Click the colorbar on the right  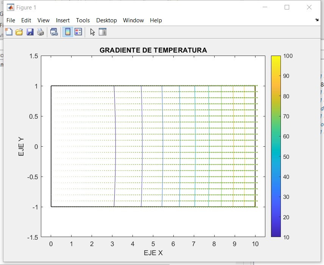[x=276, y=146]
